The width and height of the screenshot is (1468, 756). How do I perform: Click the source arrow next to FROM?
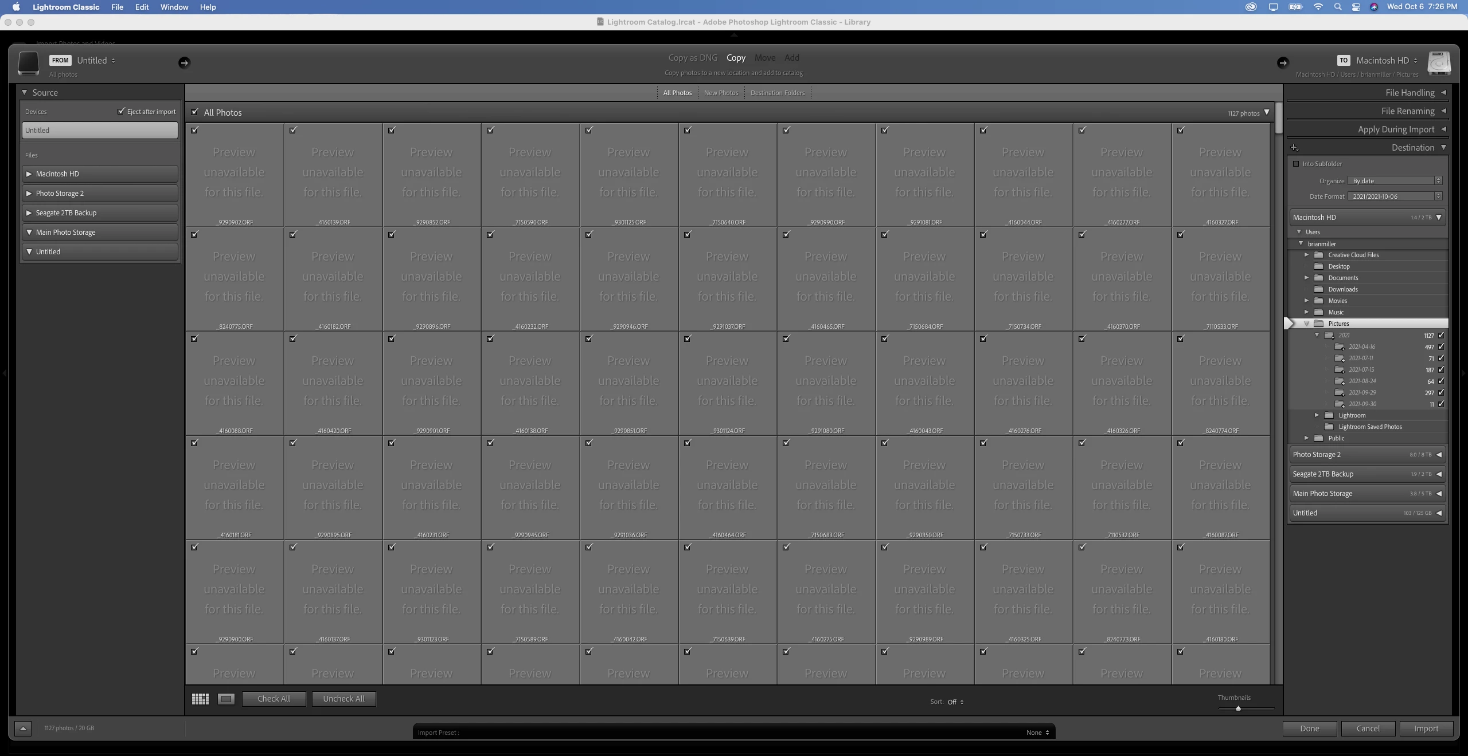(x=183, y=62)
